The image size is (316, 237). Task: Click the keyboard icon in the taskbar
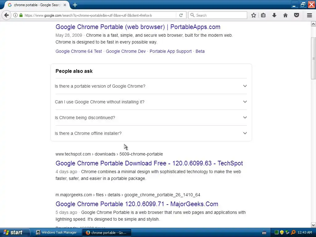pyautogui.click(x=264, y=233)
